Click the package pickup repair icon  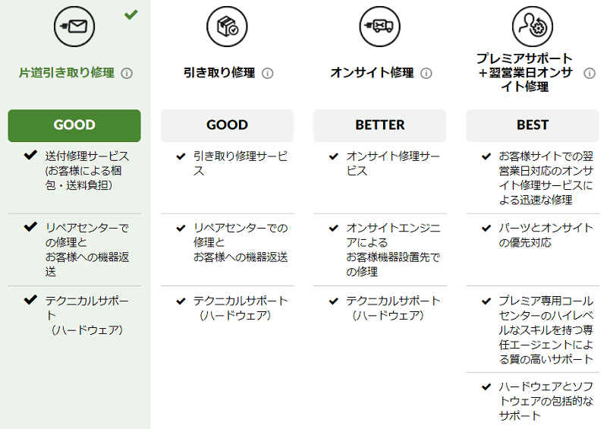point(227,27)
